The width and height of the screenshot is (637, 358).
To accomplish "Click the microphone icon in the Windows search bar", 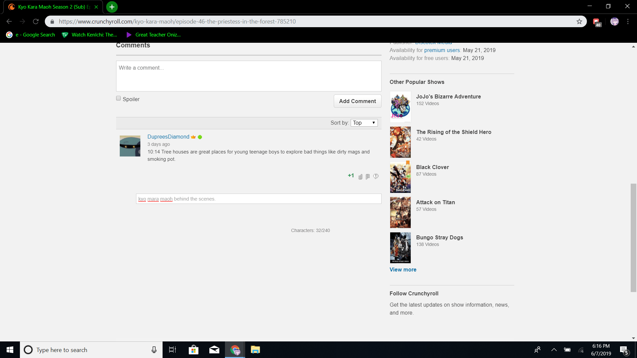I will tap(154, 350).
